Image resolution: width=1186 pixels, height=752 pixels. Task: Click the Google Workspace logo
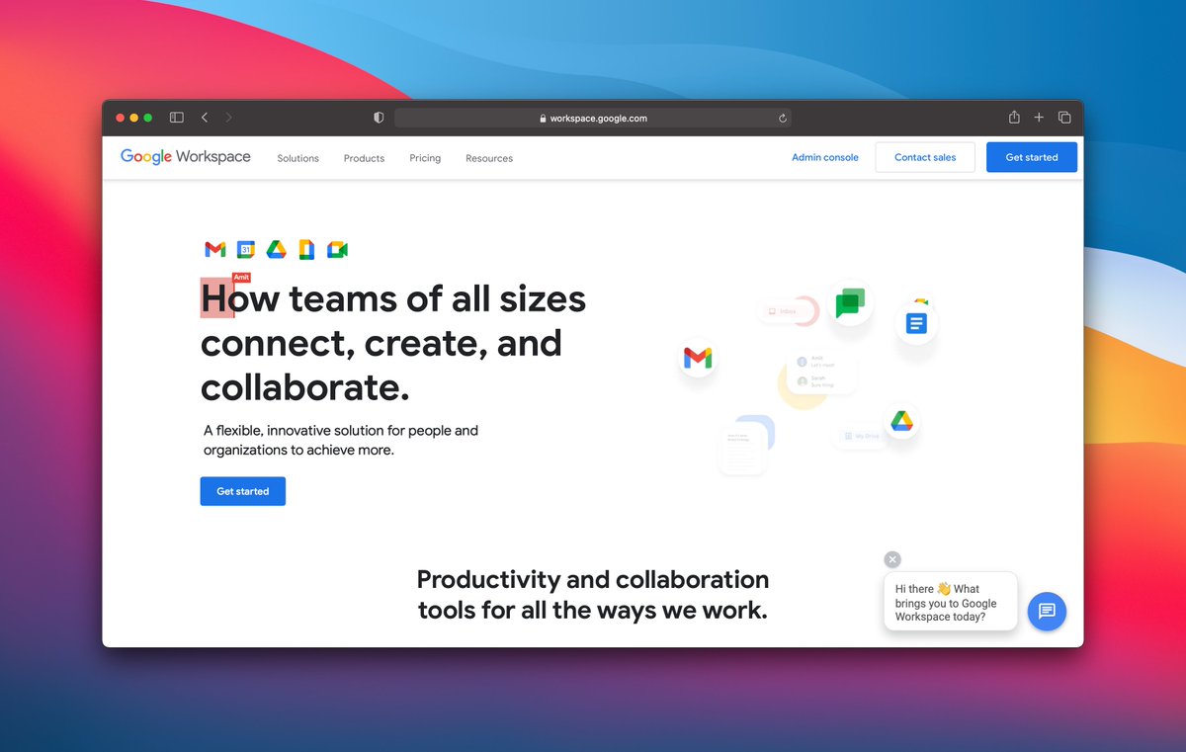tap(186, 157)
